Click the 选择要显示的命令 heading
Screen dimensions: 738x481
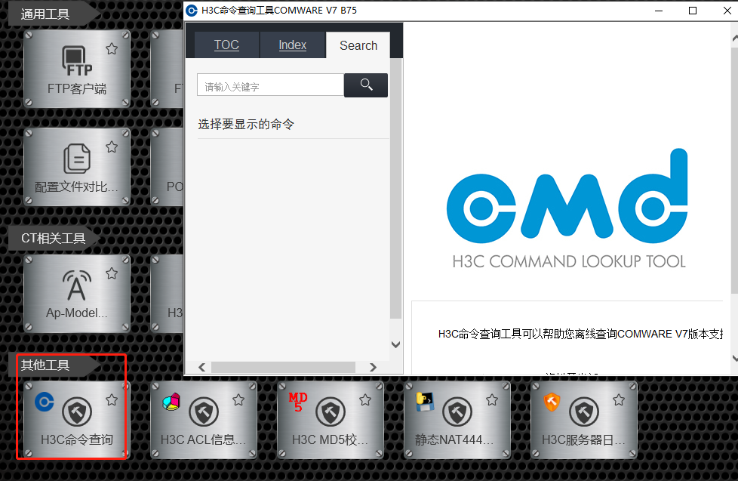pos(246,125)
